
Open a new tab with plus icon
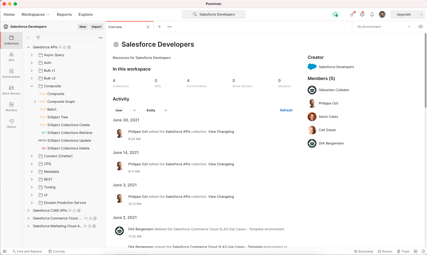tap(159, 27)
